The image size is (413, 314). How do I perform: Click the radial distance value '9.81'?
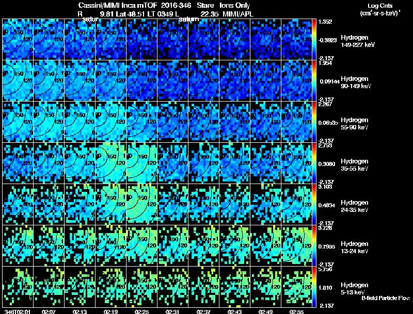pos(107,14)
